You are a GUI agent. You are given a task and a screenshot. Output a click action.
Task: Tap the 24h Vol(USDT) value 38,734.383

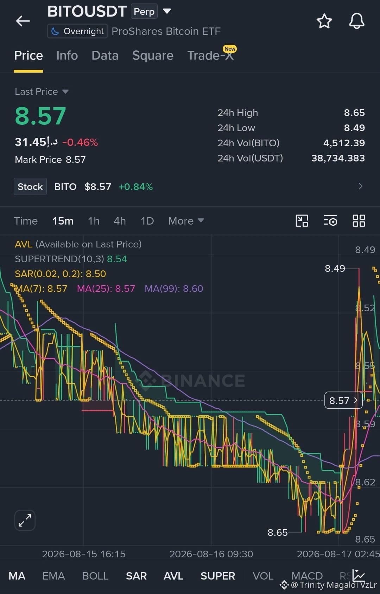[338, 158]
